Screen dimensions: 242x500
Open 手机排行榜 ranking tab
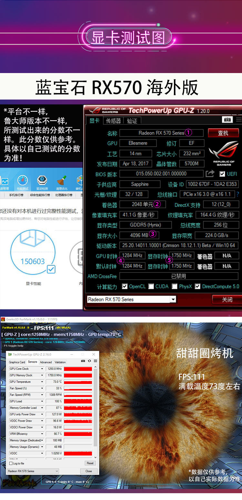pyautogui.click(x=16, y=195)
